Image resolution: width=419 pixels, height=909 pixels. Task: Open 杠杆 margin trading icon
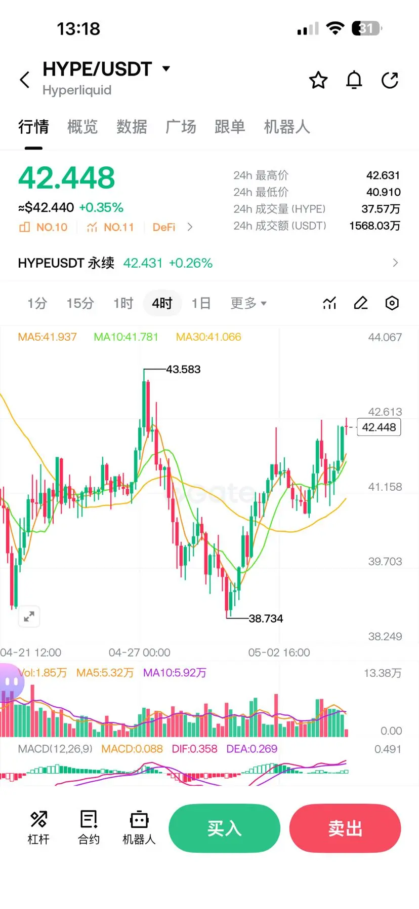point(38,828)
